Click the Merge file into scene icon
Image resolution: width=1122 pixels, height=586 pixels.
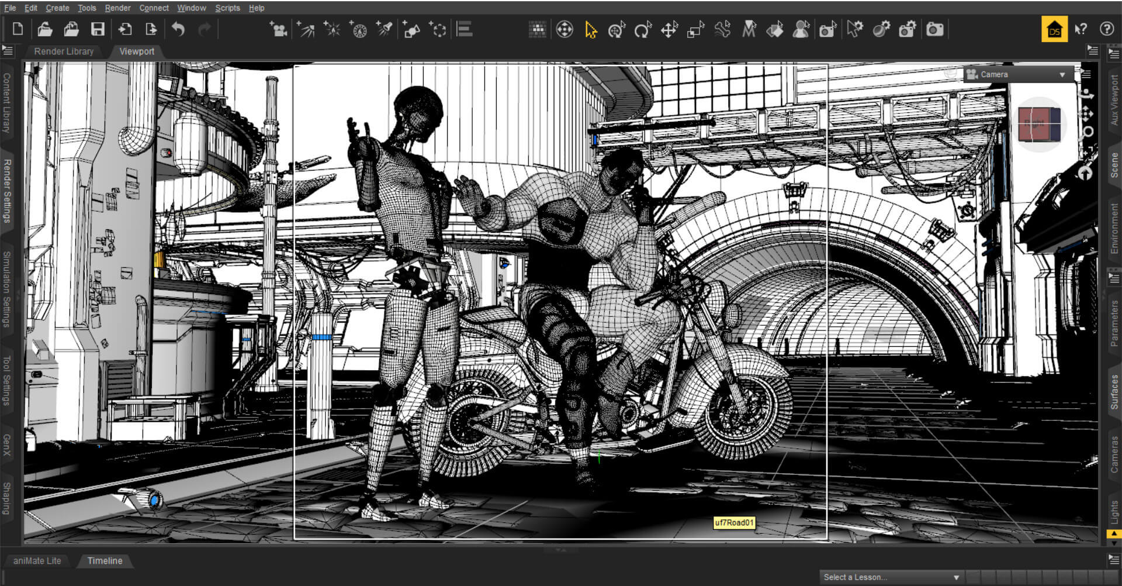click(x=71, y=29)
